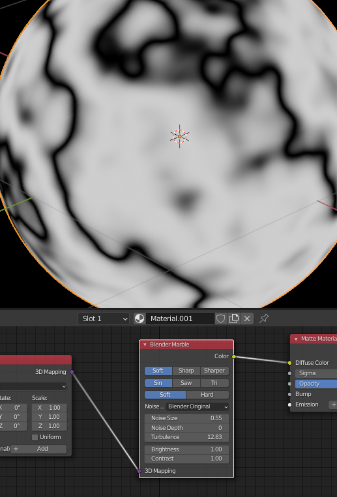This screenshot has width=337, height=497.
Task: Click Rotate Y field 0°
Action: (x=13, y=417)
